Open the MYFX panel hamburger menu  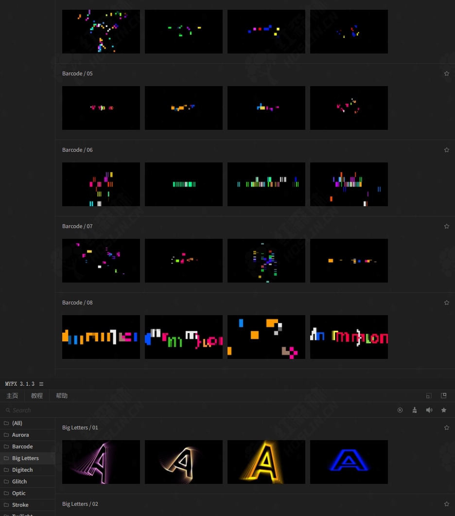[x=41, y=384]
